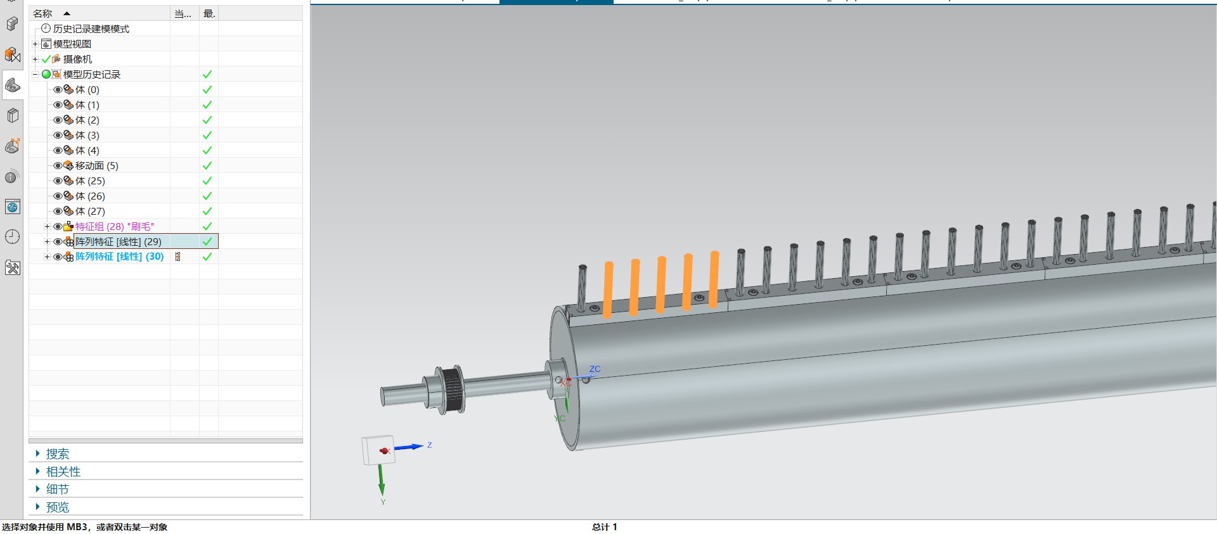Open the 相关性 panel section

pyautogui.click(x=63, y=471)
